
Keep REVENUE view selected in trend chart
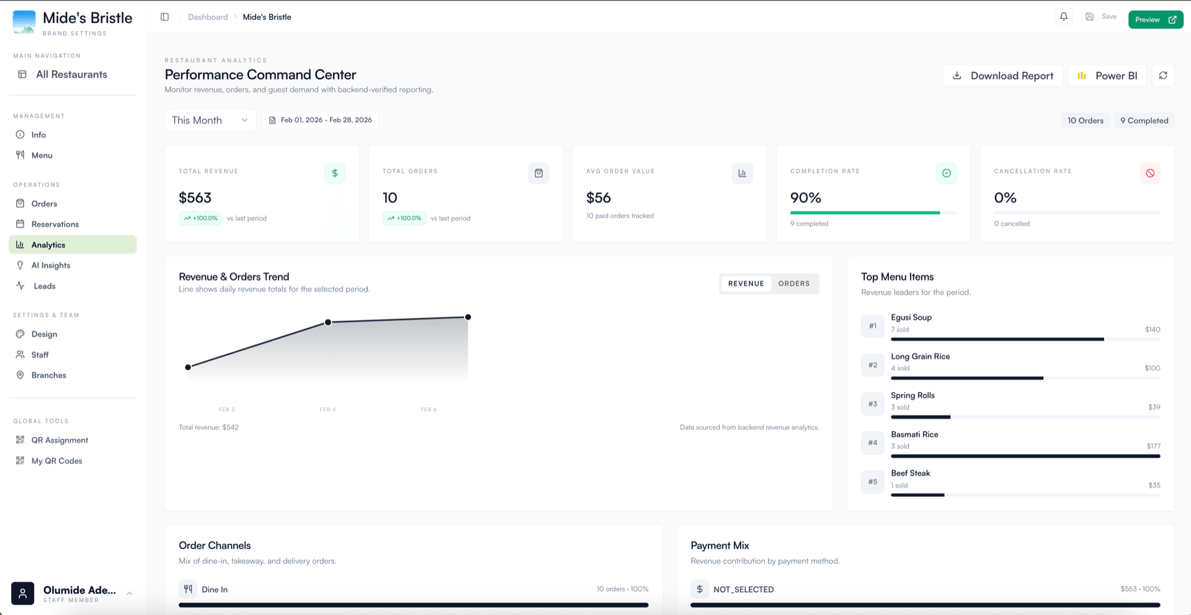pos(746,283)
